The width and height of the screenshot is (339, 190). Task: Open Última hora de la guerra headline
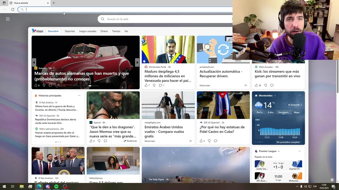pyautogui.click(x=56, y=108)
